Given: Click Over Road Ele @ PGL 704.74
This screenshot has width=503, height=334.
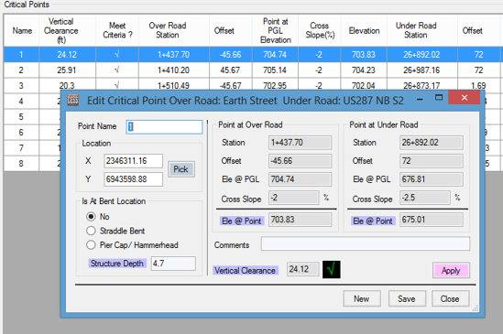Looking at the screenshot, I should click(300, 179).
